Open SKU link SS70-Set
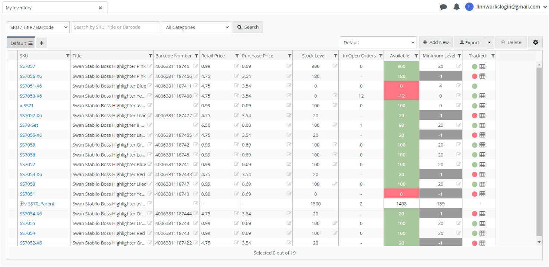549x267 pixels. pyautogui.click(x=29, y=125)
